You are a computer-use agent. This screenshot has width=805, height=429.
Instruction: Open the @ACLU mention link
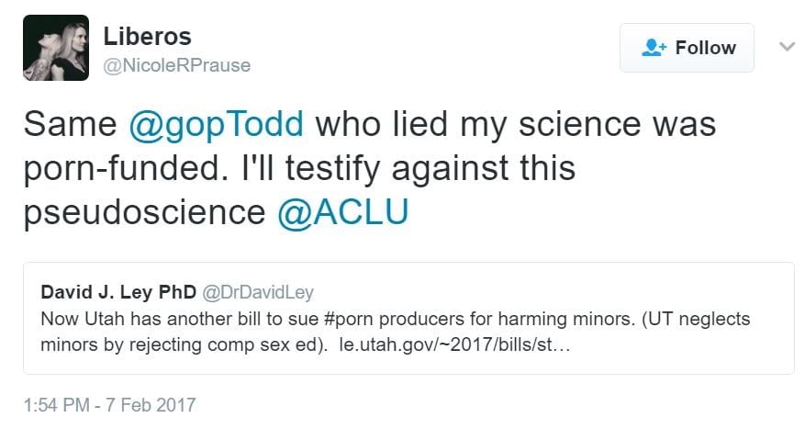pyautogui.click(x=342, y=212)
